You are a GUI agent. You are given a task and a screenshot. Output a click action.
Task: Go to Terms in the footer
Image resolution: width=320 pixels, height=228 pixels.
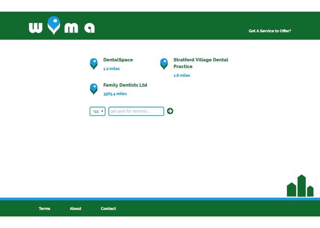[x=45, y=209]
